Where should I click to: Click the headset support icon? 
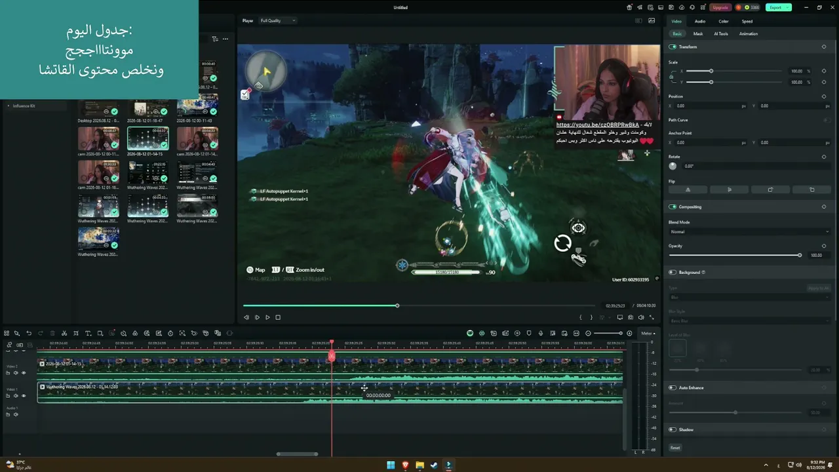(692, 7)
